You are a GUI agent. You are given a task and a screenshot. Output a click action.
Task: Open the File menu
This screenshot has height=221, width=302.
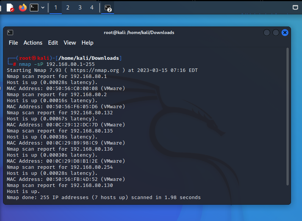click(13, 43)
